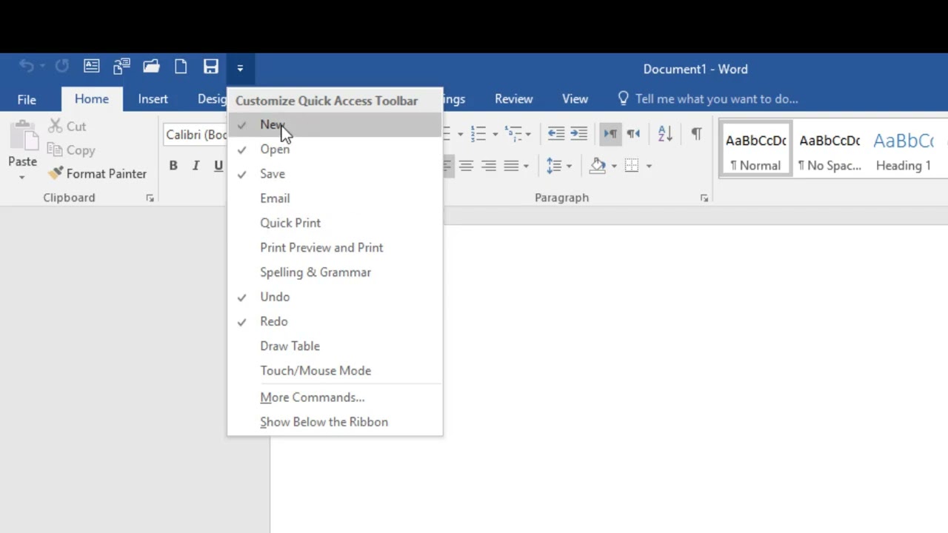Select Quick Print menu entry
This screenshot has height=533, width=948.
[x=335, y=223]
